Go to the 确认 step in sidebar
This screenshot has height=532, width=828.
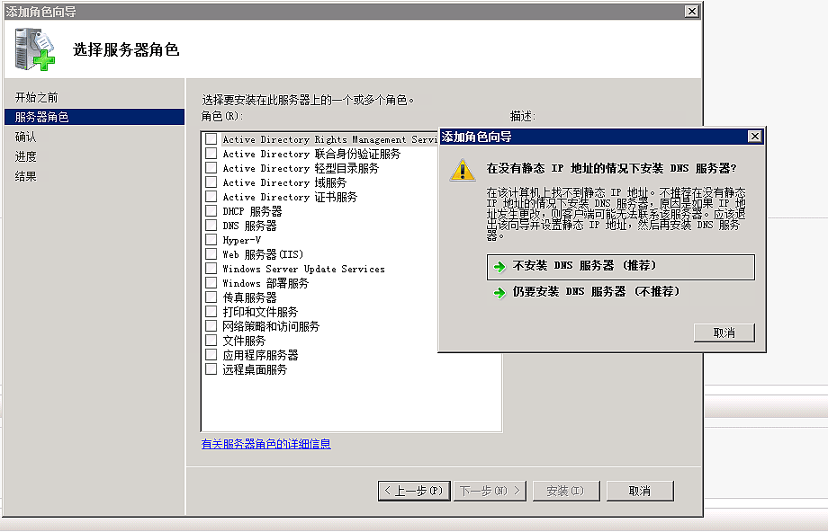(26, 137)
